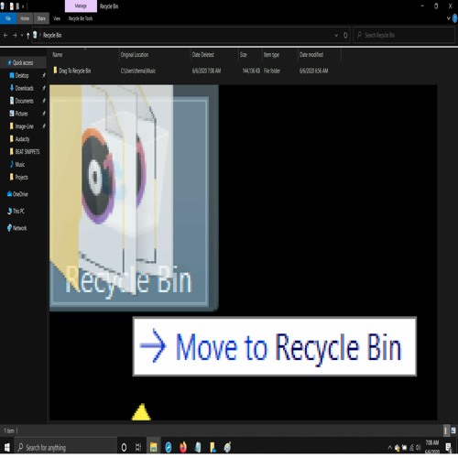Viewport: 458px width, 458px height.
Task: Click the Recycle Bin icon in title bar
Action: (x=3, y=6)
